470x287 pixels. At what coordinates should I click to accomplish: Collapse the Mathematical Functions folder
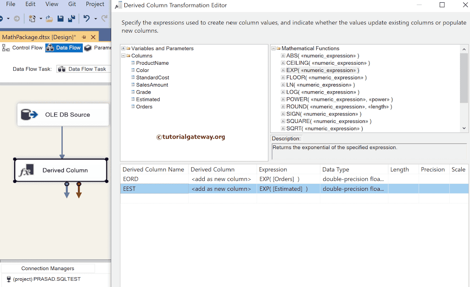(x=273, y=48)
